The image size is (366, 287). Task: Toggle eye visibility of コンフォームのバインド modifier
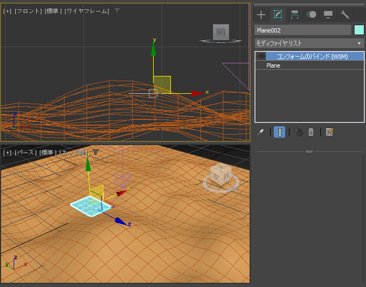point(261,56)
